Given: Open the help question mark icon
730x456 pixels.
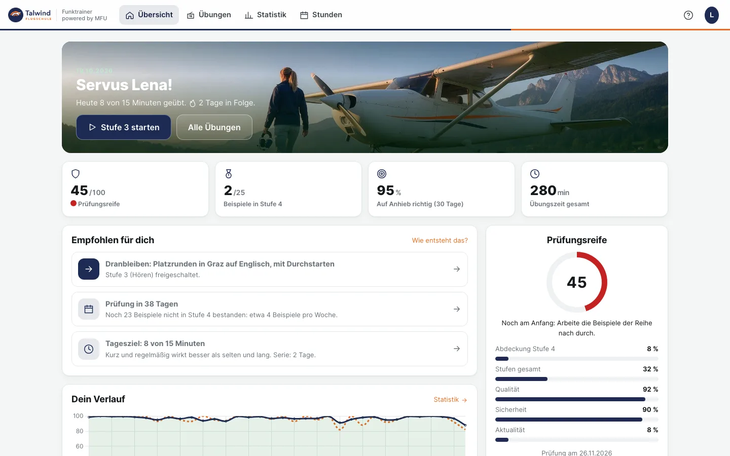Looking at the screenshot, I should point(688,15).
